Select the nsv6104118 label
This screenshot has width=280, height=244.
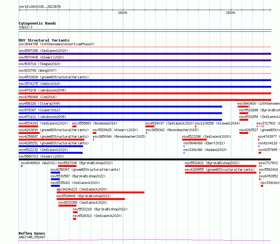pyautogui.click(x=269, y=143)
